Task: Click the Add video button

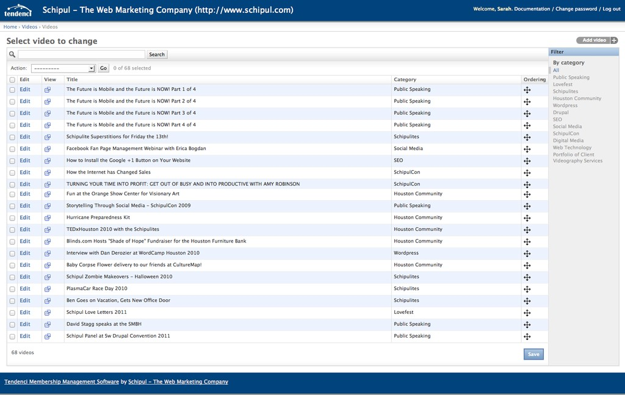Action: [594, 40]
